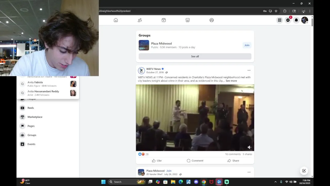Image resolution: width=330 pixels, height=186 pixels.
Task: Like the WBTV News post
Action: (157, 161)
